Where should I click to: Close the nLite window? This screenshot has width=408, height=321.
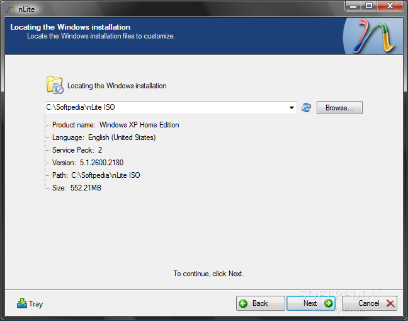click(x=390, y=6)
